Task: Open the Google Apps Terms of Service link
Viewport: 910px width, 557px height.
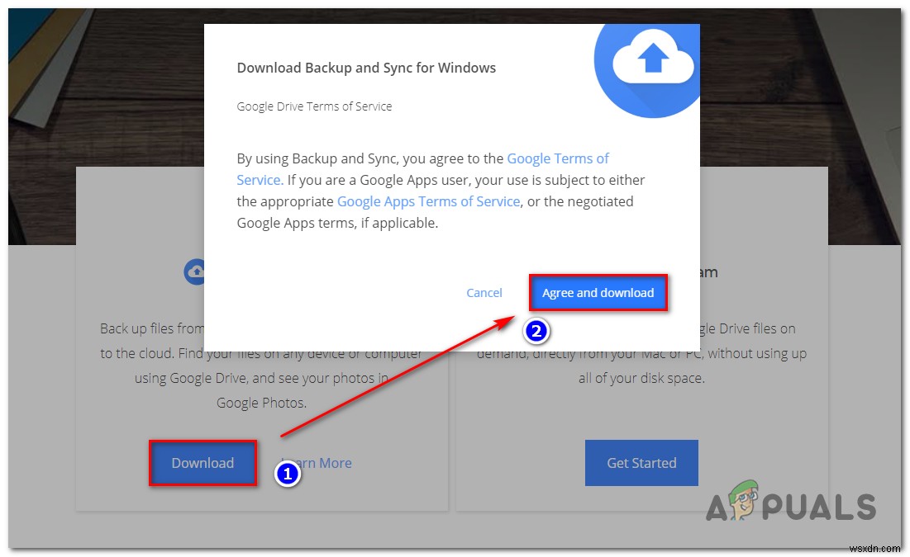Action: click(428, 201)
